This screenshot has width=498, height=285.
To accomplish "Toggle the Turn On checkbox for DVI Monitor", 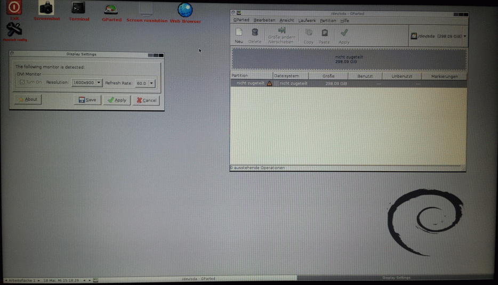I will click(x=22, y=82).
